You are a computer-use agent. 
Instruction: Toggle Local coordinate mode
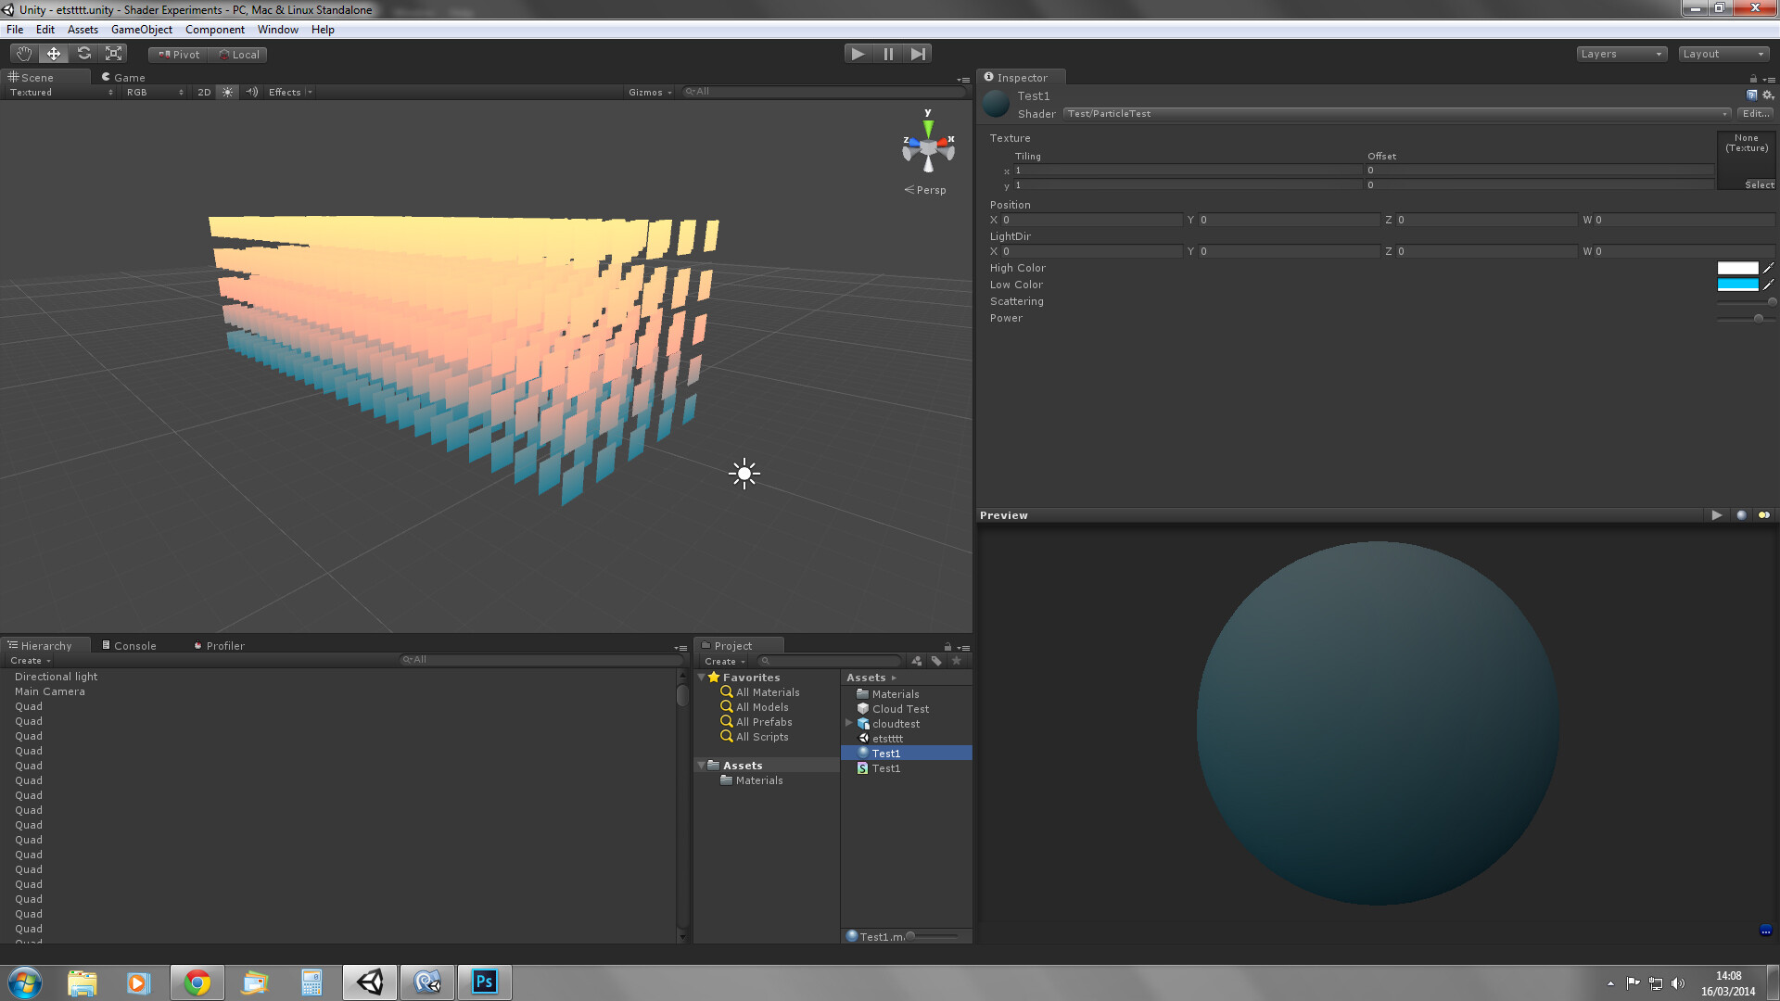coord(239,54)
